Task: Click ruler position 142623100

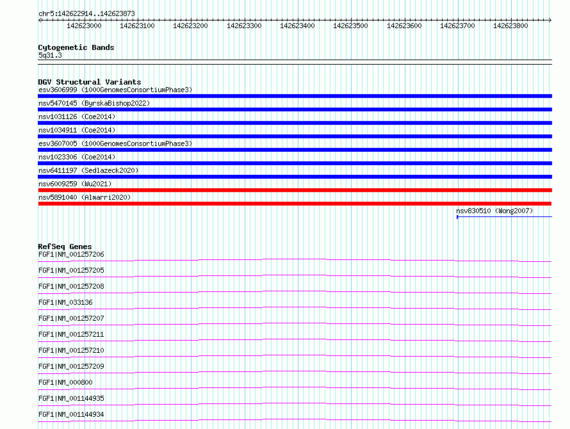Action: (137, 26)
